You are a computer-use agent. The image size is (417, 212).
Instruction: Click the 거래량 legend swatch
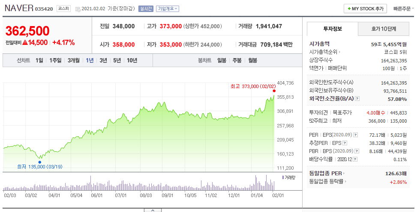pos(283,177)
